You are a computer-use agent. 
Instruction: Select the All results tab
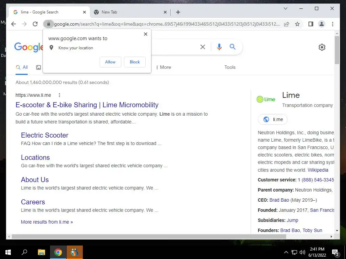click(x=22, y=67)
